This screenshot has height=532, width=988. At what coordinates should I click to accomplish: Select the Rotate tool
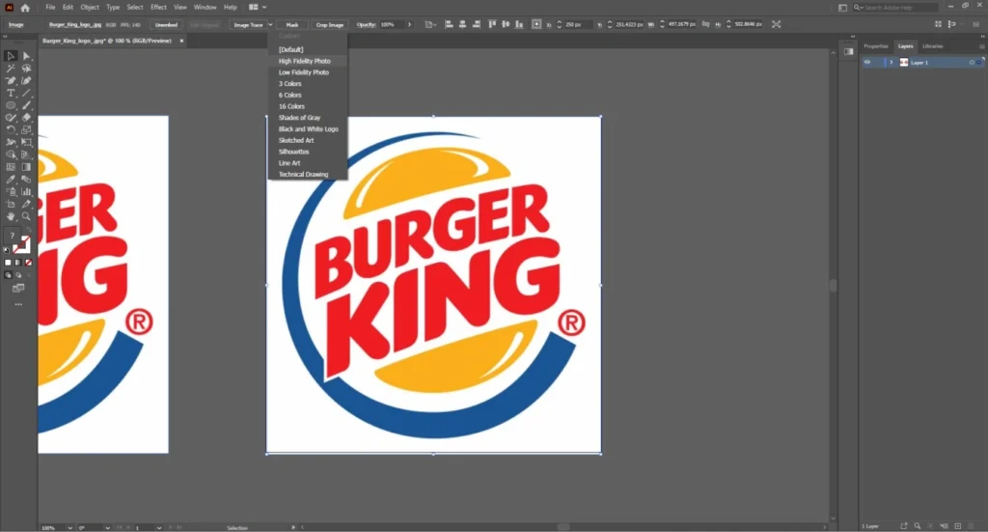click(11, 129)
